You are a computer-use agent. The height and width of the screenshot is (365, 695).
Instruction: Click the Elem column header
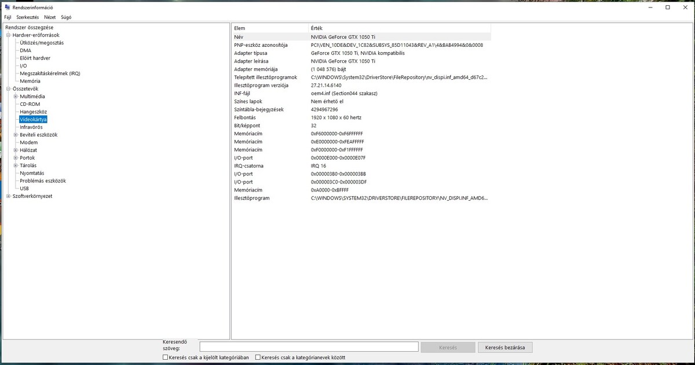(x=270, y=28)
